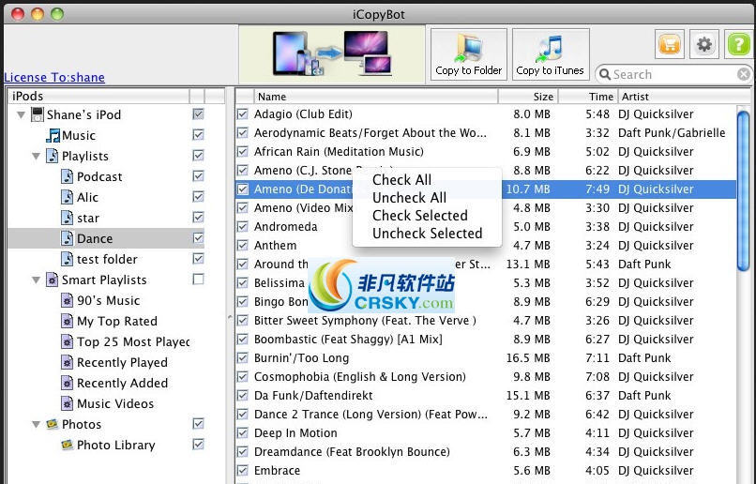
Task: Choose Uncheck Selected from context menu
Action: (427, 234)
